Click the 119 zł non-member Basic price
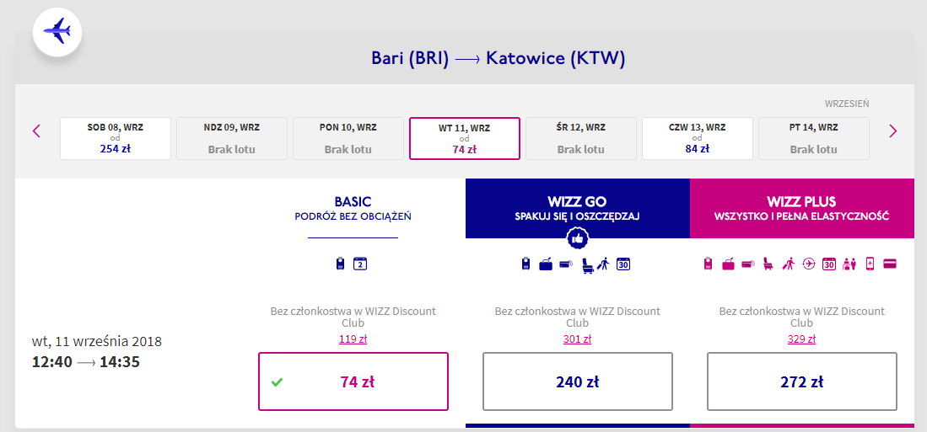This screenshot has height=432, width=927. coord(353,339)
